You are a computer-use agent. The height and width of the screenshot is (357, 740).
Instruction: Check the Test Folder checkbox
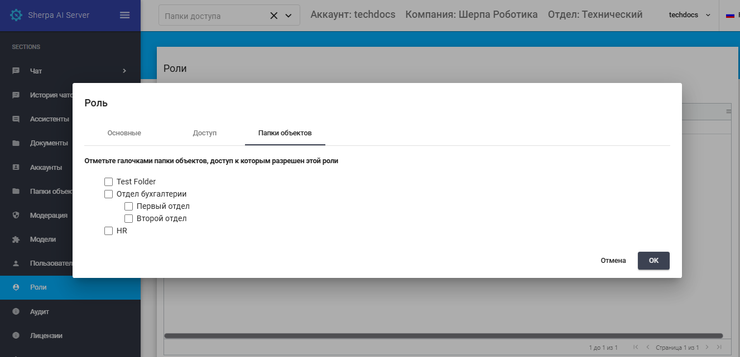click(109, 182)
